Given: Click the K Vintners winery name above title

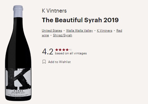Looking at the screenshot, I should point(54,11).
